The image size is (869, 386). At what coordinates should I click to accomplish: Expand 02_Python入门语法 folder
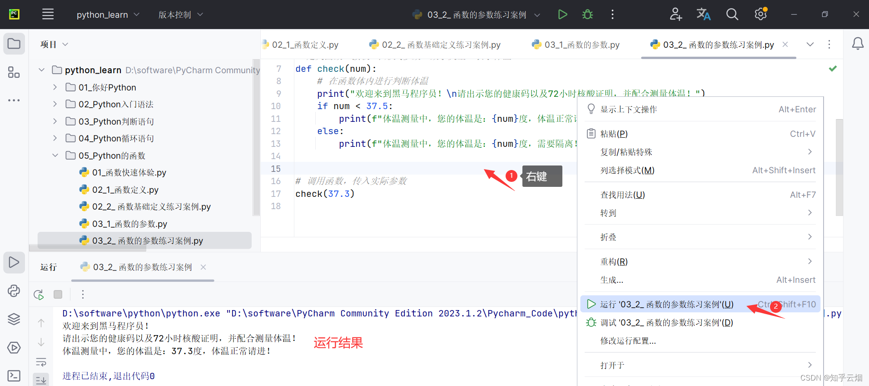(55, 104)
